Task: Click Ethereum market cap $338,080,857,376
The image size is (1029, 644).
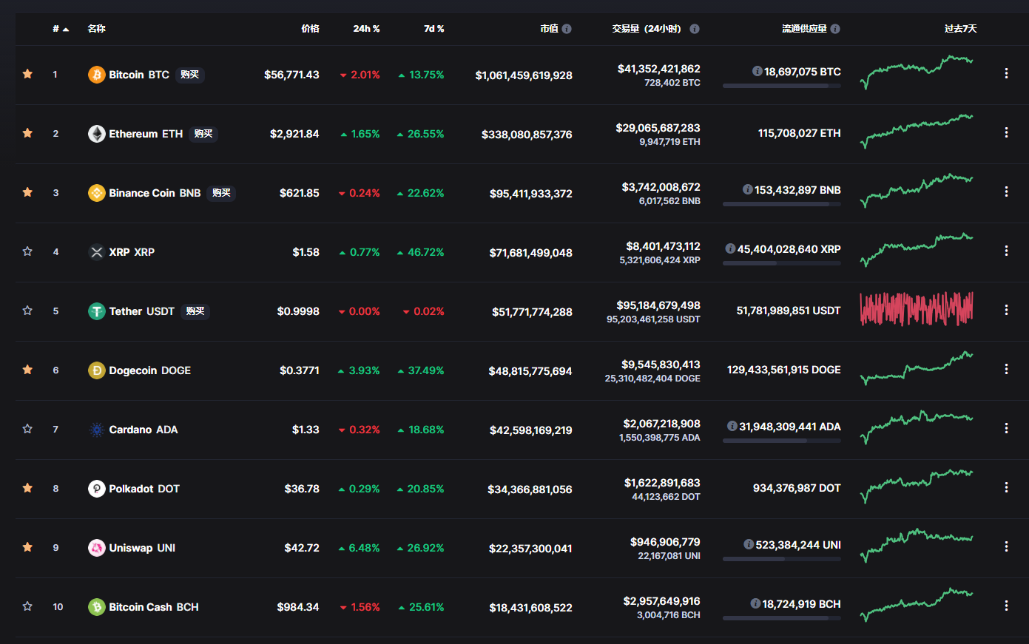Action: [527, 135]
